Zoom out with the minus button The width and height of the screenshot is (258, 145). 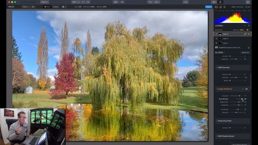point(83,2)
